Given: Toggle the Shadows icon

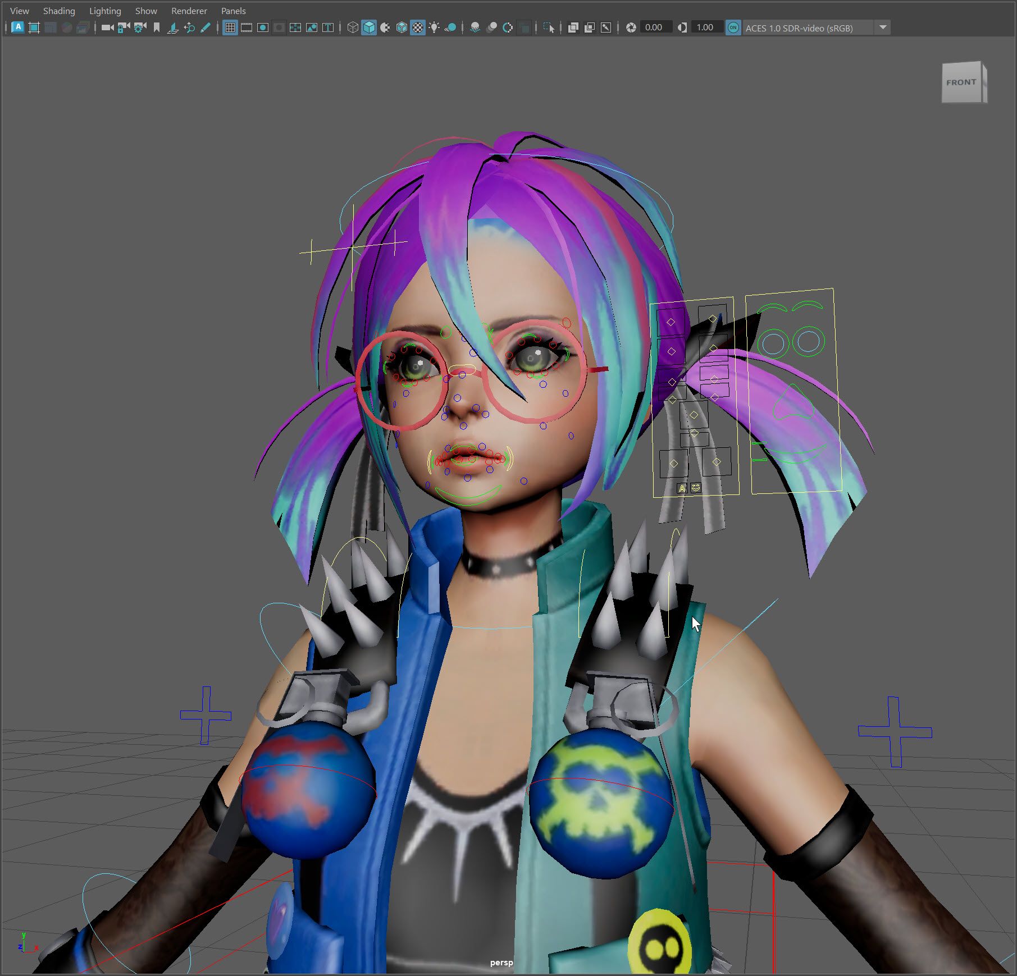Looking at the screenshot, I should (x=450, y=28).
